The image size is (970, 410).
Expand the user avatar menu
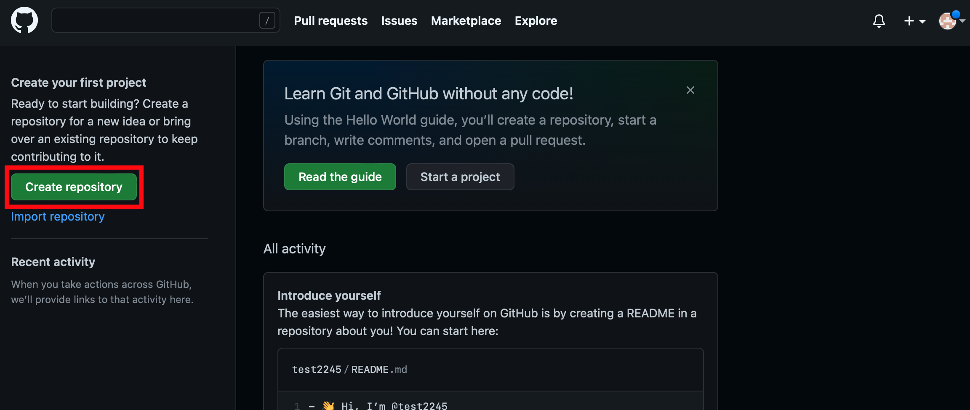coord(952,21)
